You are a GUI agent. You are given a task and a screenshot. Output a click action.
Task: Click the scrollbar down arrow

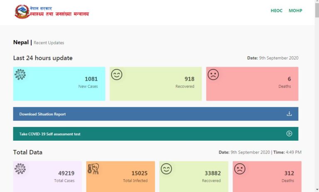pos(317,190)
